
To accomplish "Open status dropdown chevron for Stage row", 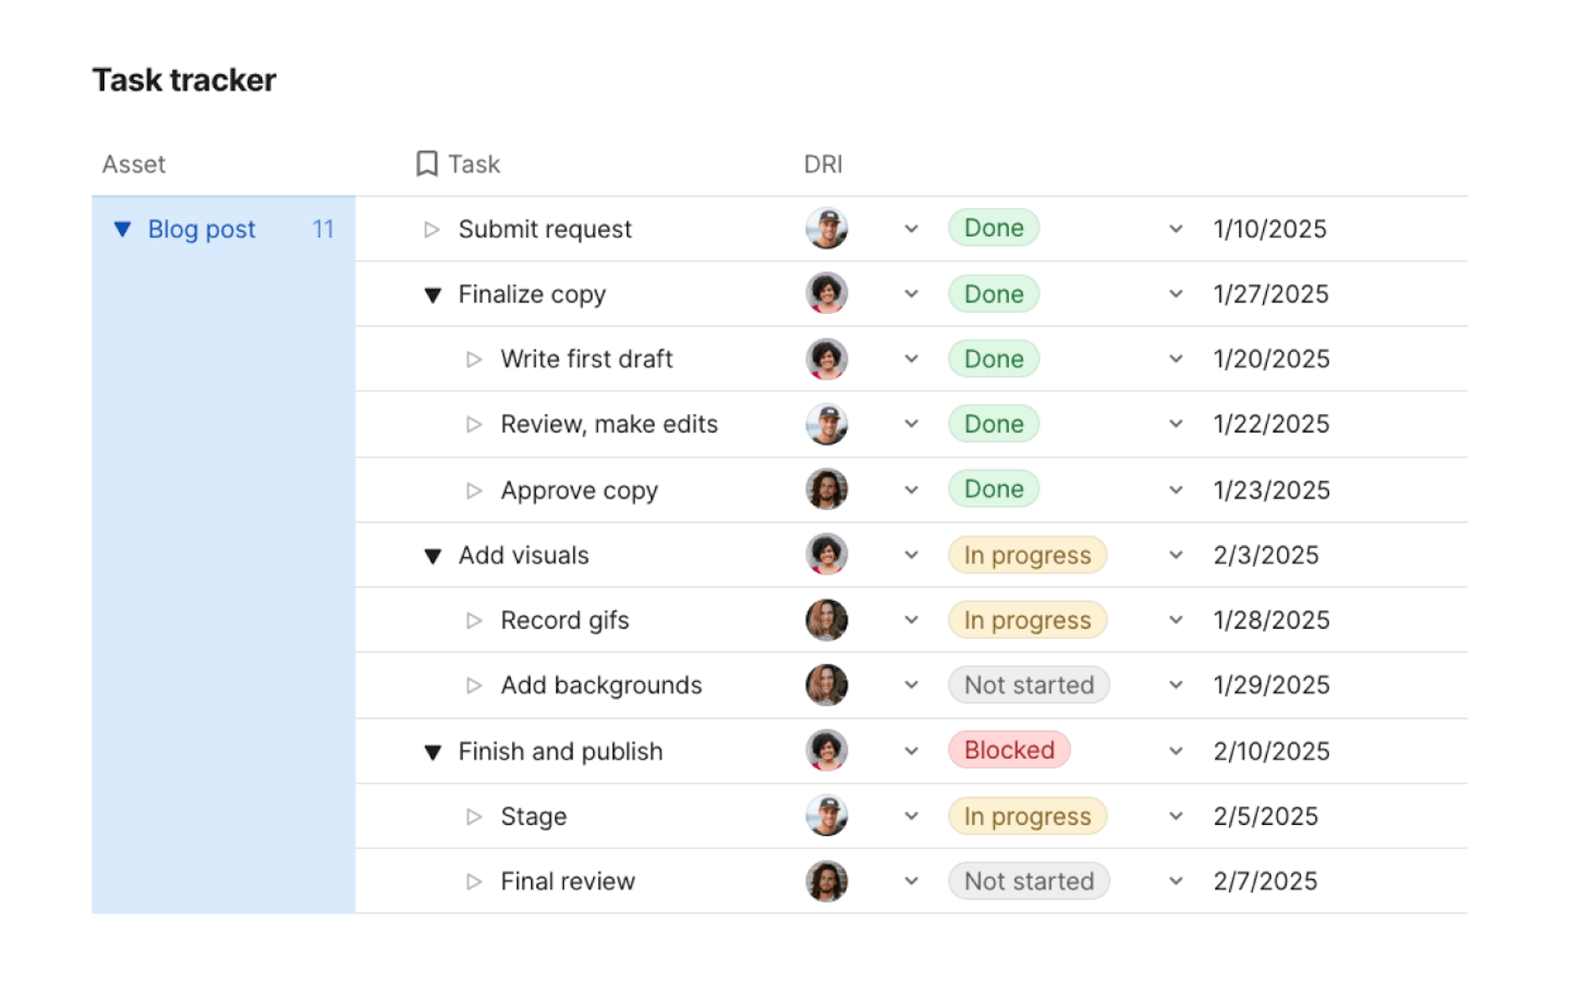I will point(1175,816).
